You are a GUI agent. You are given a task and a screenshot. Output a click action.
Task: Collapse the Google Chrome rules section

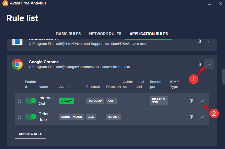click(x=209, y=64)
